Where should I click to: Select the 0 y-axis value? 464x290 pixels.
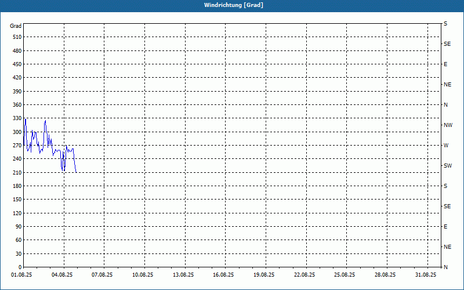20,267
